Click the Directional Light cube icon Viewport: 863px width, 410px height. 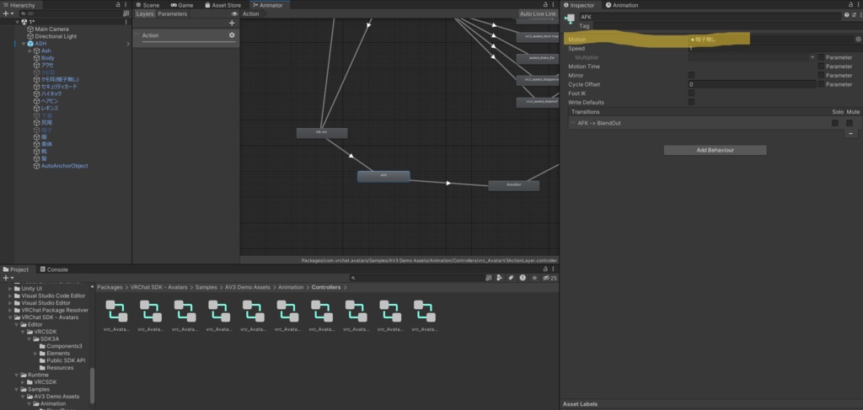click(x=30, y=36)
